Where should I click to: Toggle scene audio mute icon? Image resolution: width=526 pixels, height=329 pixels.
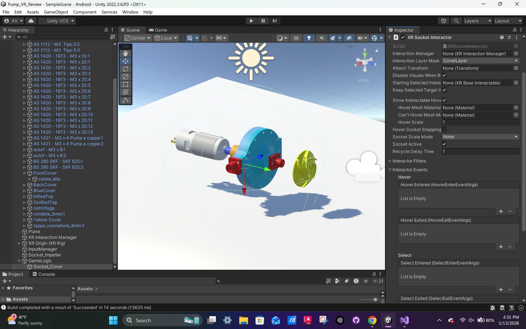pyautogui.click(x=322, y=38)
